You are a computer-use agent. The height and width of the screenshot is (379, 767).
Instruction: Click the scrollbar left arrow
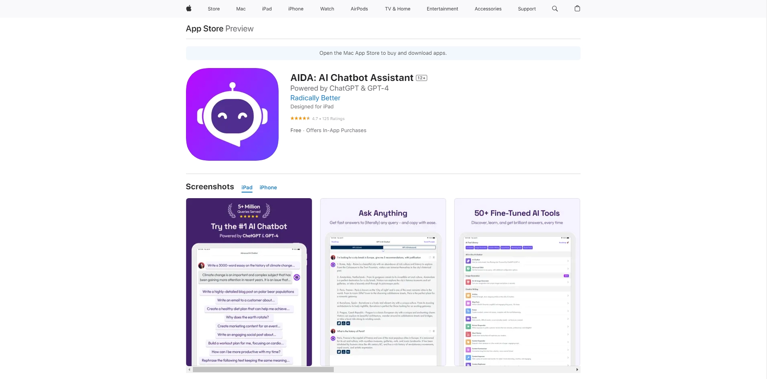tap(189, 369)
